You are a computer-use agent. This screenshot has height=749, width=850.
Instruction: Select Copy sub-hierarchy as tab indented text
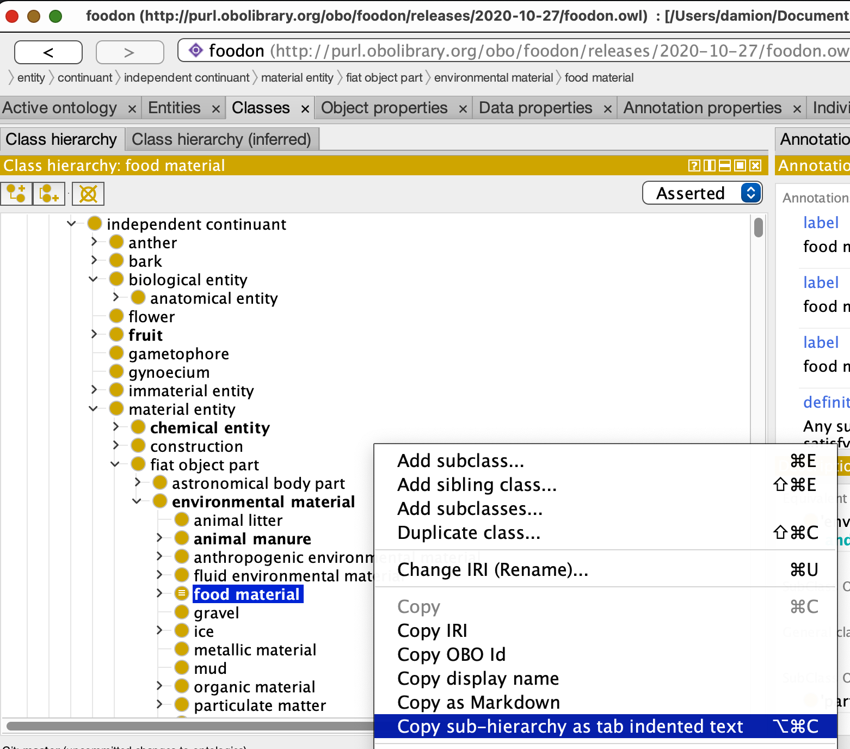[x=570, y=726]
